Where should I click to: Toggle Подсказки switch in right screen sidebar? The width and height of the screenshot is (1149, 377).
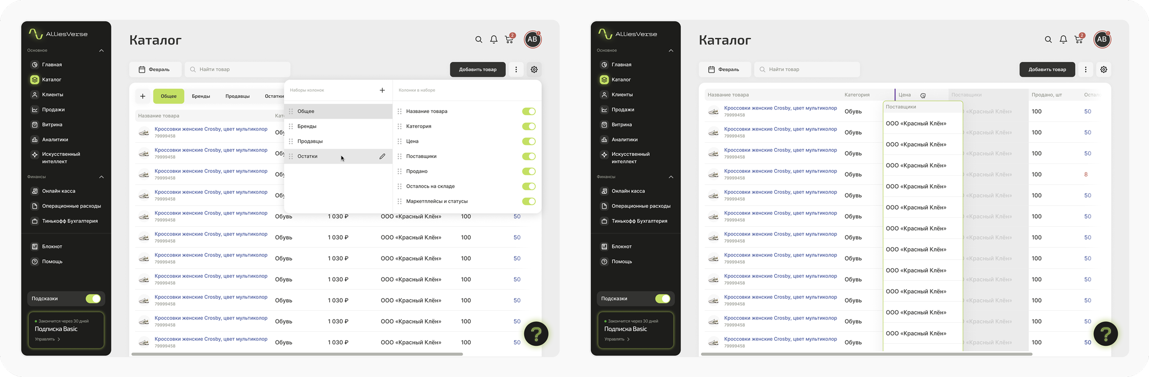pyautogui.click(x=663, y=299)
